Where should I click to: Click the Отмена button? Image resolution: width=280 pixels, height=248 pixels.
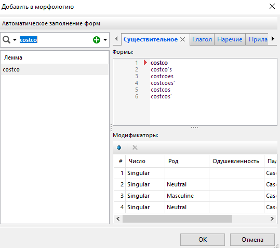click(x=252, y=240)
